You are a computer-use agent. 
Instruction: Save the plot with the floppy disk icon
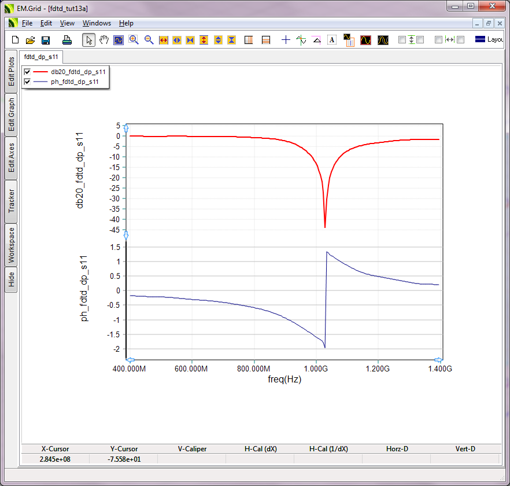(x=46, y=40)
